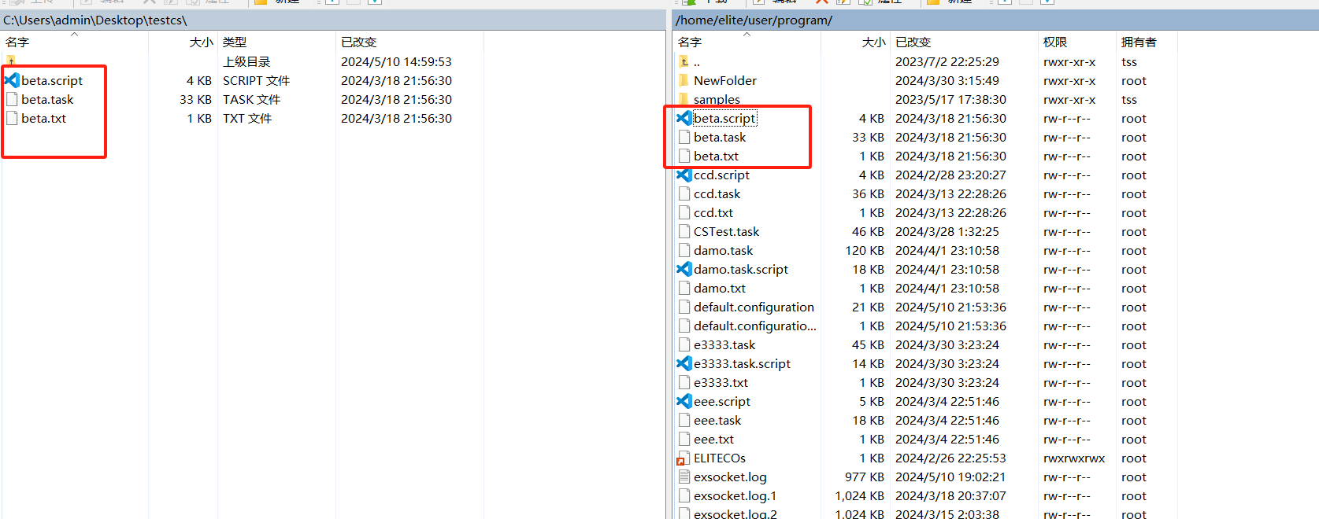Image resolution: width=1319 pixels, height=519 pixels.
Task: Select eee.txt in the remote pane
Action: click(x=713, y=440)
